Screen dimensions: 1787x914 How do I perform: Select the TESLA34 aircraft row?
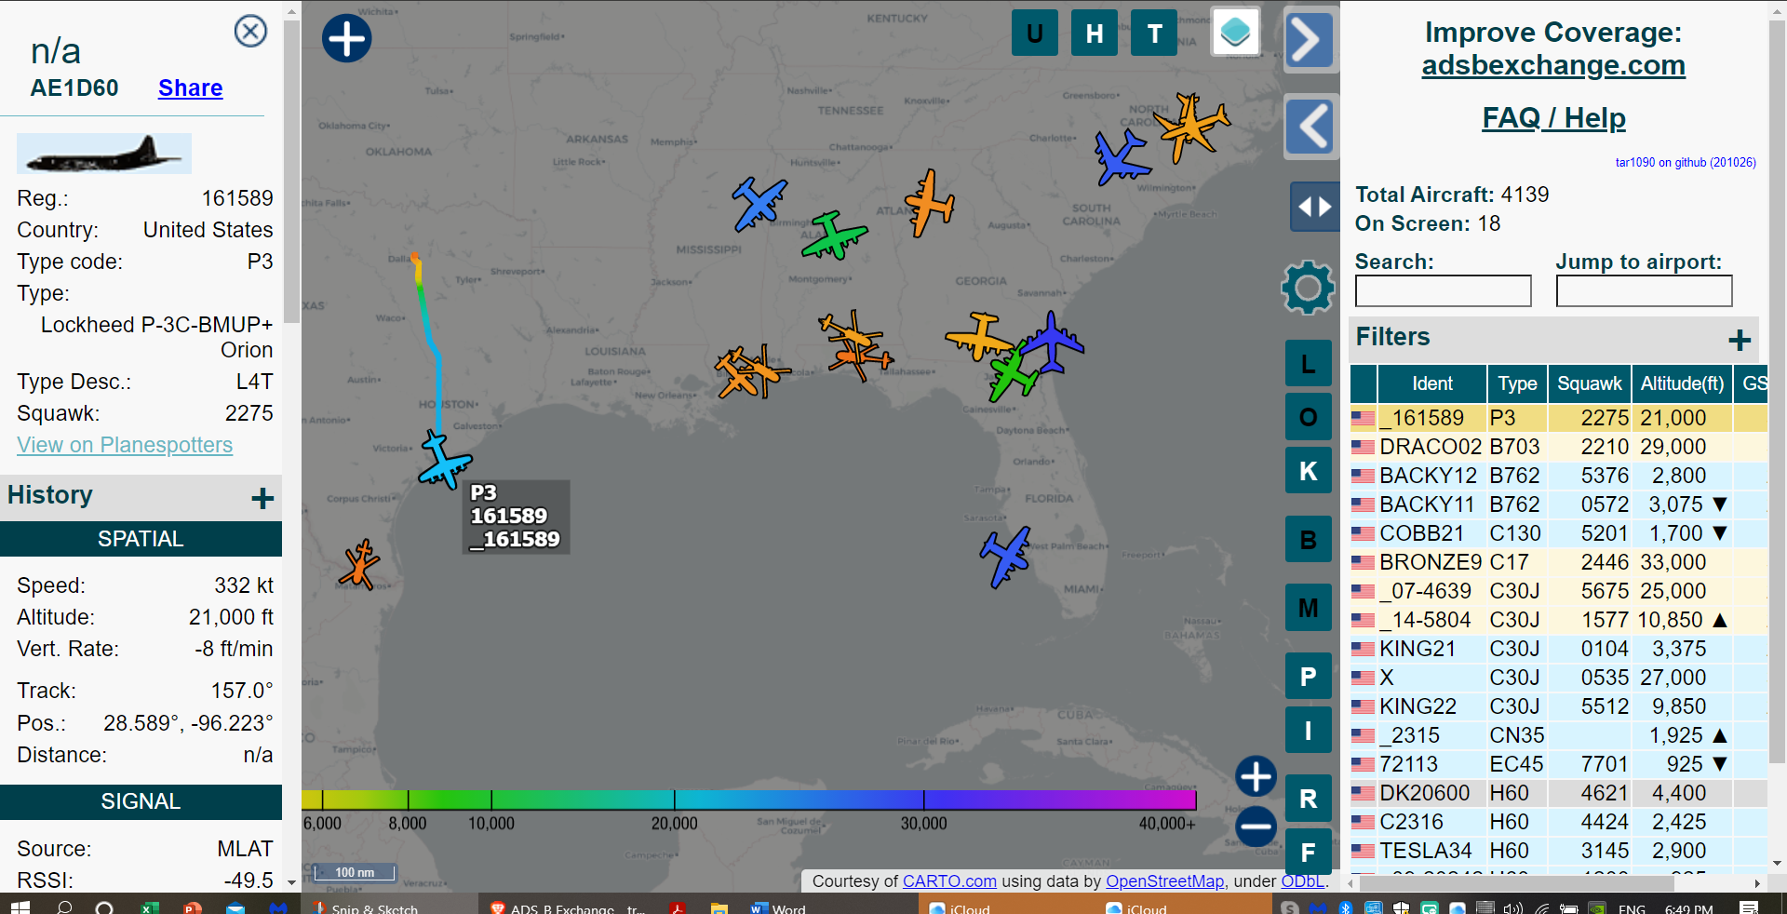click(x=1559, y=851)
